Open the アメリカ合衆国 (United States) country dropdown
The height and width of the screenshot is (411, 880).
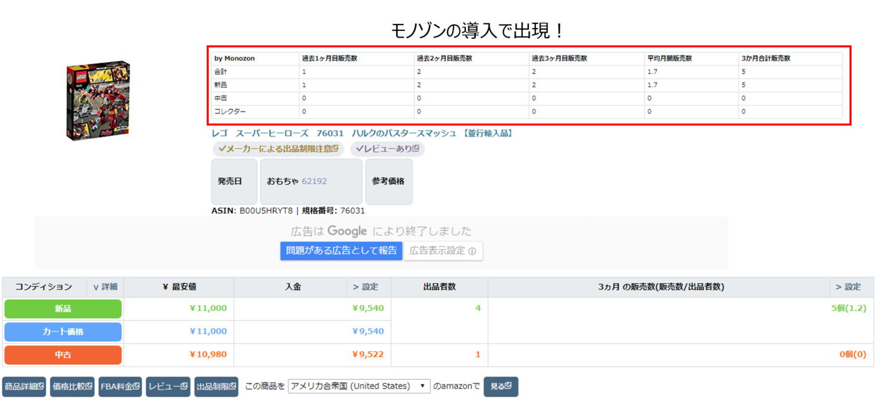[359, 386]
